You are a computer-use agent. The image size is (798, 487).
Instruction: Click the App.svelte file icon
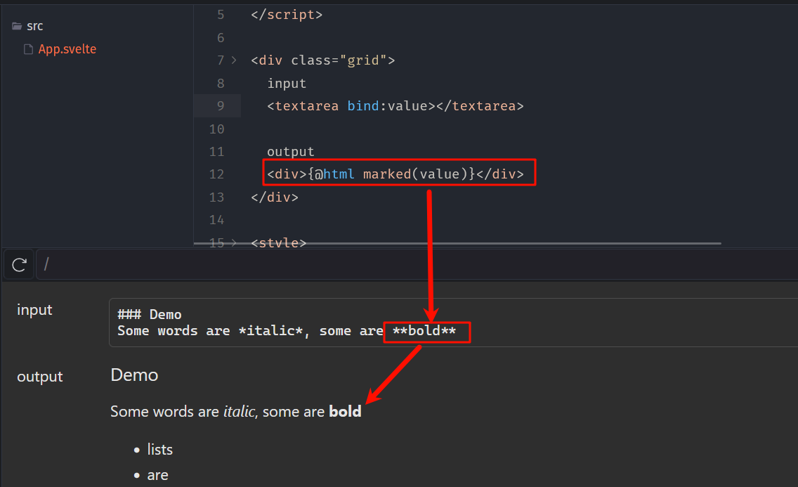28,49
